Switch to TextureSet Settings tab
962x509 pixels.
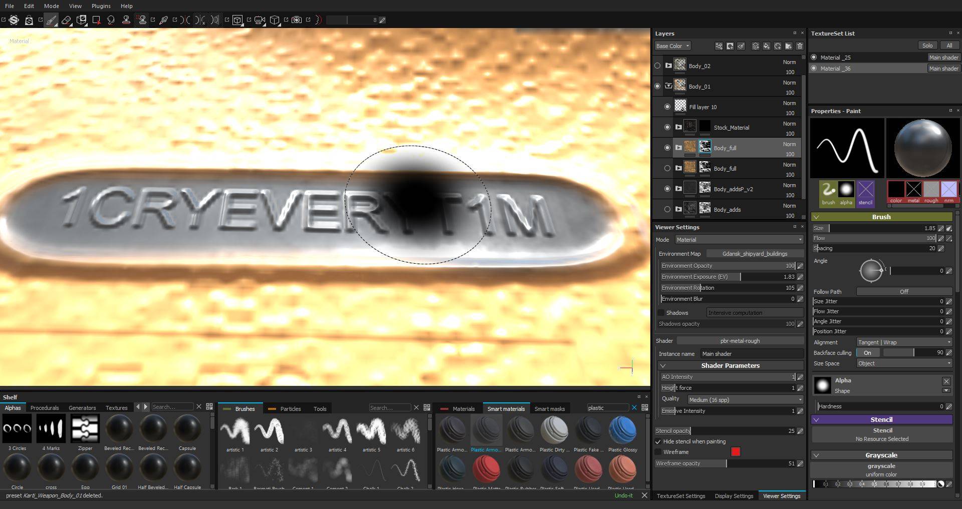[x=681, y=496]
